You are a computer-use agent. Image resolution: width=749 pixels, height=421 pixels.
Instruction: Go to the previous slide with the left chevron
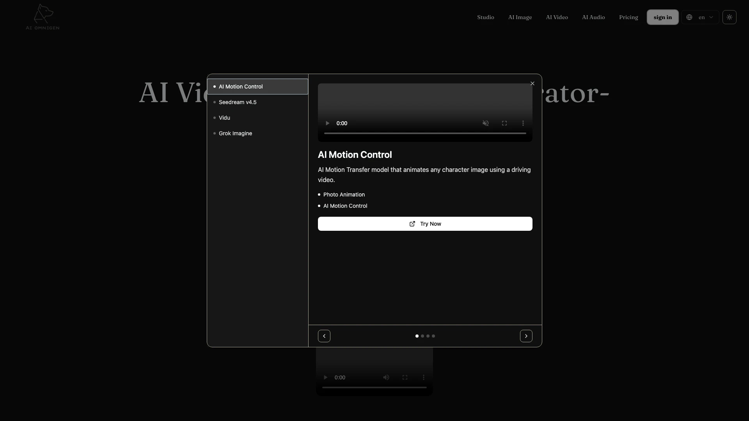(324, 336)
